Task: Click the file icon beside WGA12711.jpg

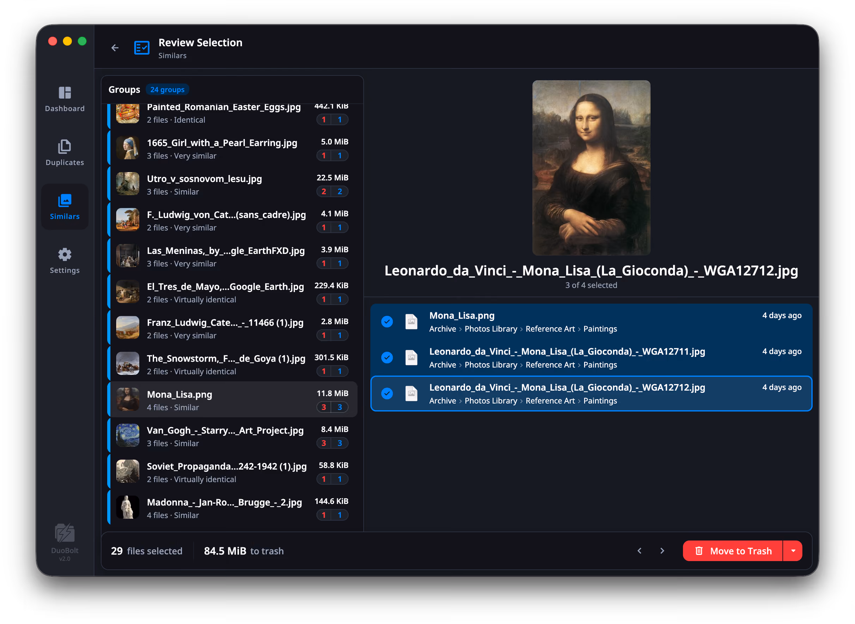Action: click(x=411, y=358)
